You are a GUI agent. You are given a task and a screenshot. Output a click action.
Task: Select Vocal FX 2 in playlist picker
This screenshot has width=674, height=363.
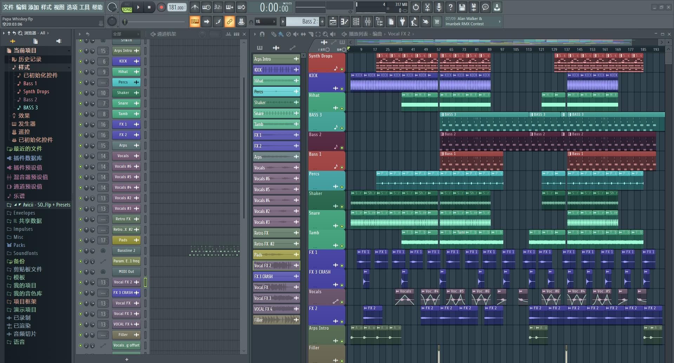tap(276, 265)
